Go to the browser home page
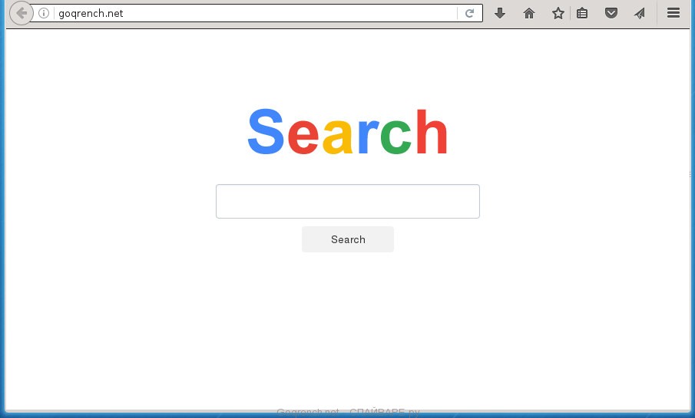 pyautogui.click(x=529, y=14)
